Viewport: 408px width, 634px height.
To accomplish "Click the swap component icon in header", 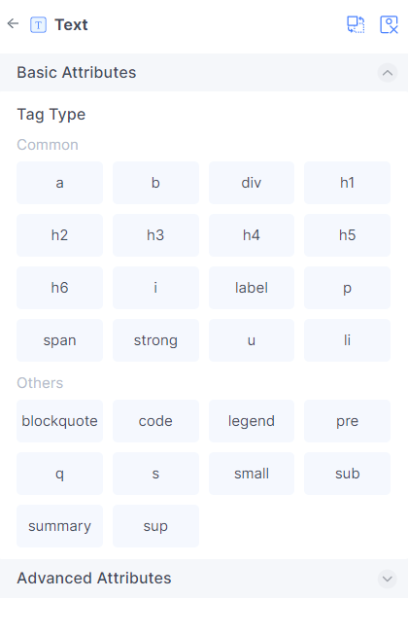I will [356, 24].
